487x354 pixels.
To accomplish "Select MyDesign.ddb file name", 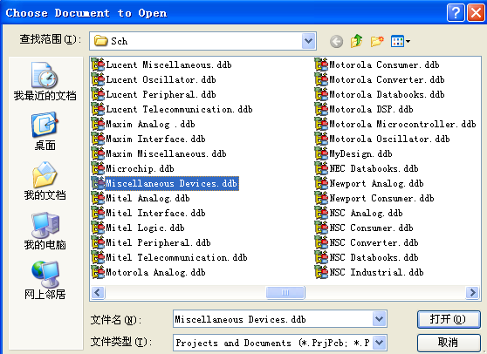I will (360, 153).
